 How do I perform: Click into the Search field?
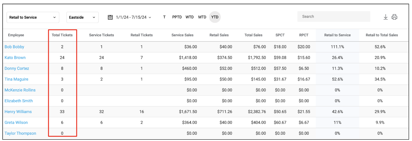coord(334,16)
